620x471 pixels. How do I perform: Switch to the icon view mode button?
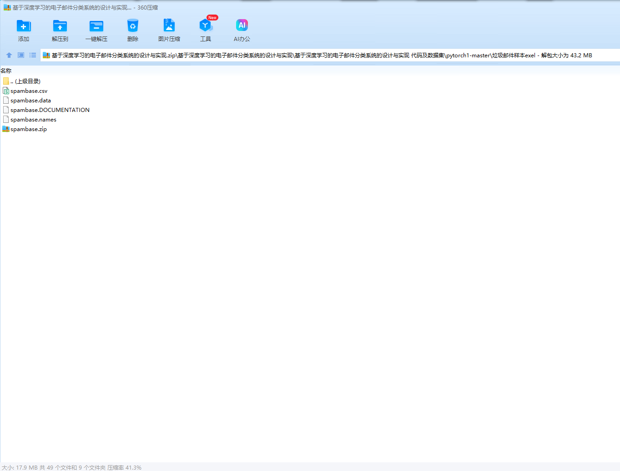(21, 55)
